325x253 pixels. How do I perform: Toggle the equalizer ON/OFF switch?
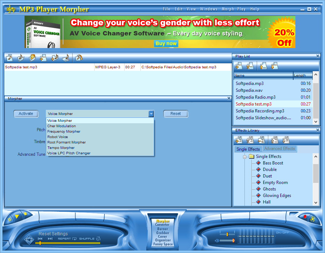pyautogui.click(x=282, y=232)
